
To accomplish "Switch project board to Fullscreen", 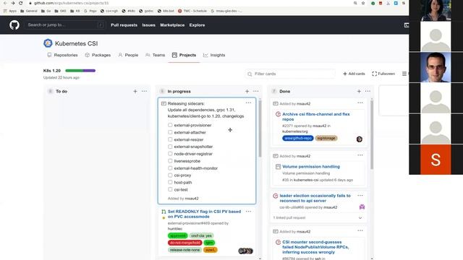I will (383, 74).
